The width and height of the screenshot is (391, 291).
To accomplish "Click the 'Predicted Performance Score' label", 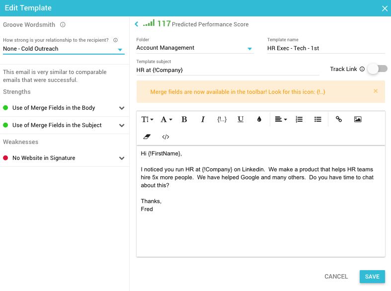I will [210, 24].
